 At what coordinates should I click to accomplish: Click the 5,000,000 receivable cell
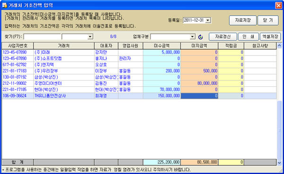(x=162, y=53)
